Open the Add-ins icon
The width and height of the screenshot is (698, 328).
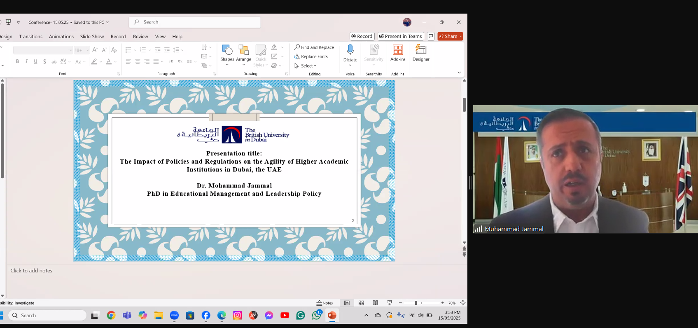tap(398, 54)
